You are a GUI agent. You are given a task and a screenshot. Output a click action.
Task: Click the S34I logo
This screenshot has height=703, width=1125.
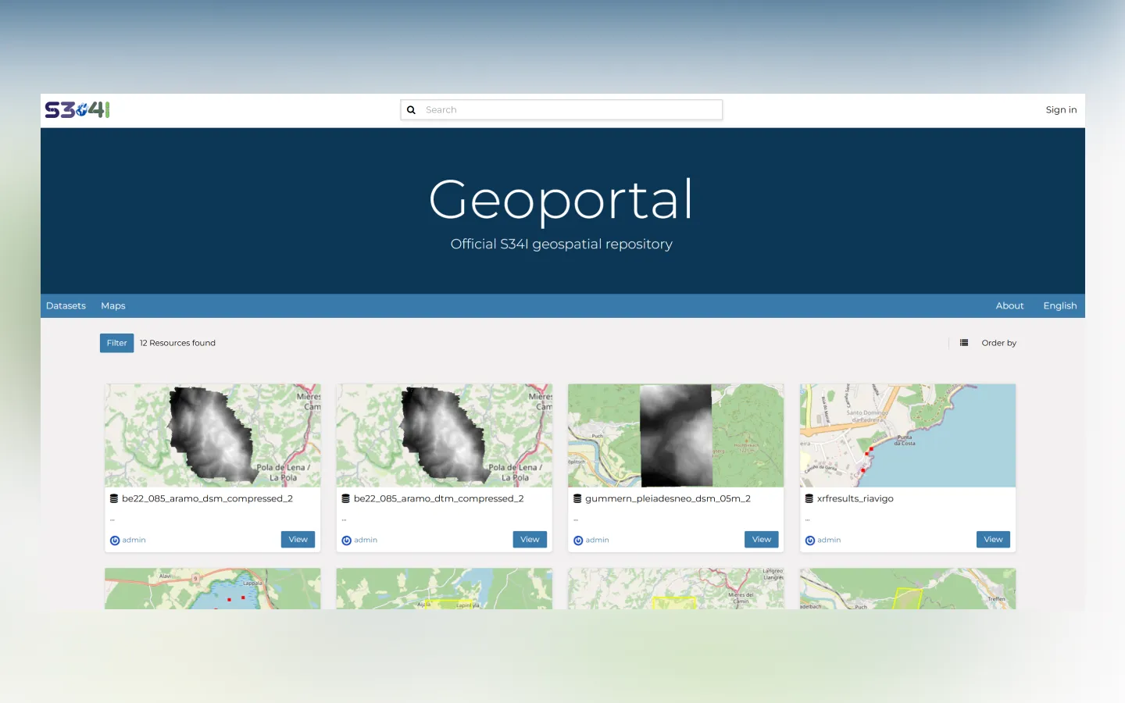tap(77, 110)
